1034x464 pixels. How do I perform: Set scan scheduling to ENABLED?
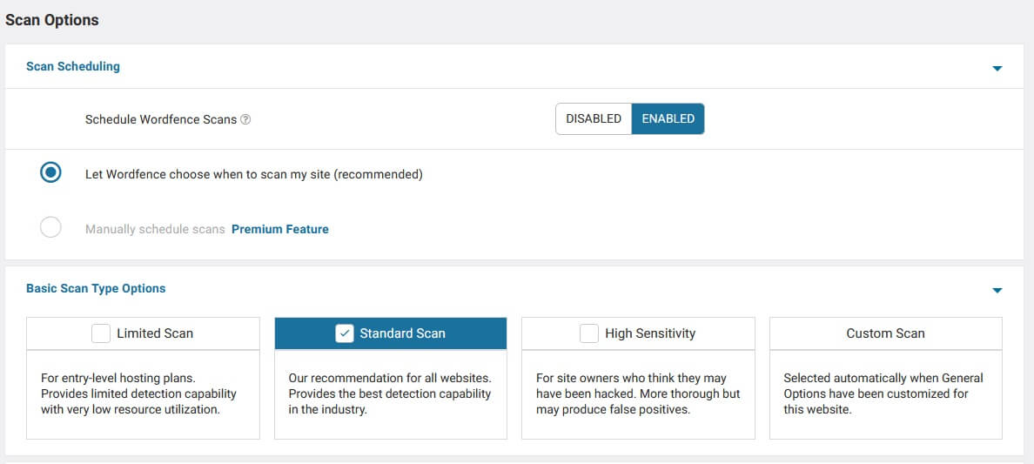pos(668,118)
